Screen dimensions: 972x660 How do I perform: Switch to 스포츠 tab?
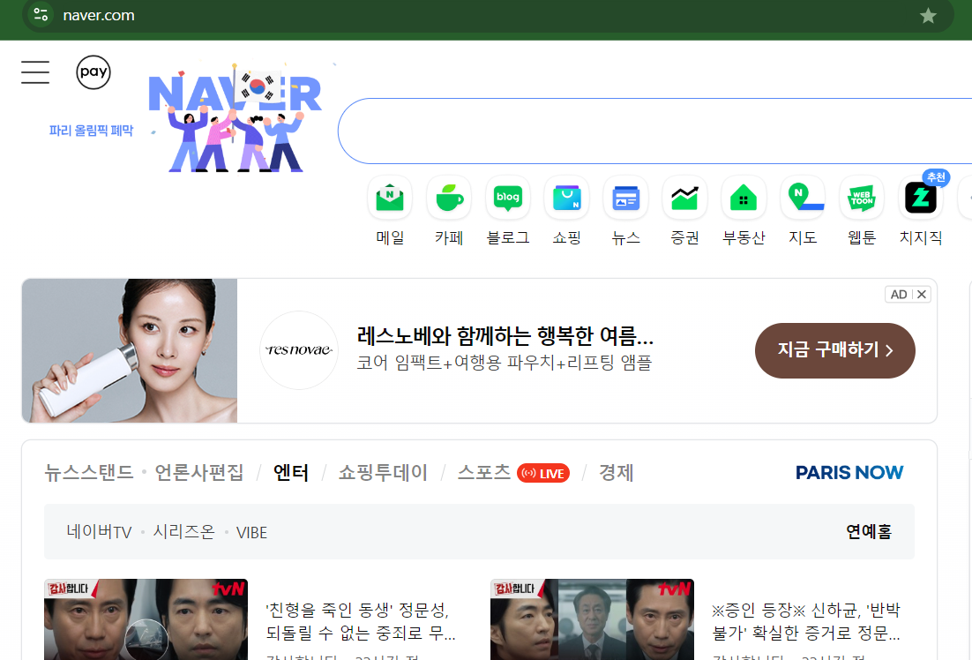click(483, 473)
